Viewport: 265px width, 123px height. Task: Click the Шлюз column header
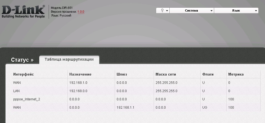click(122, 74)
